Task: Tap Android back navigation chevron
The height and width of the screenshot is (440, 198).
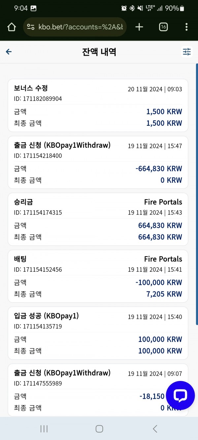Action: point(155,429)
